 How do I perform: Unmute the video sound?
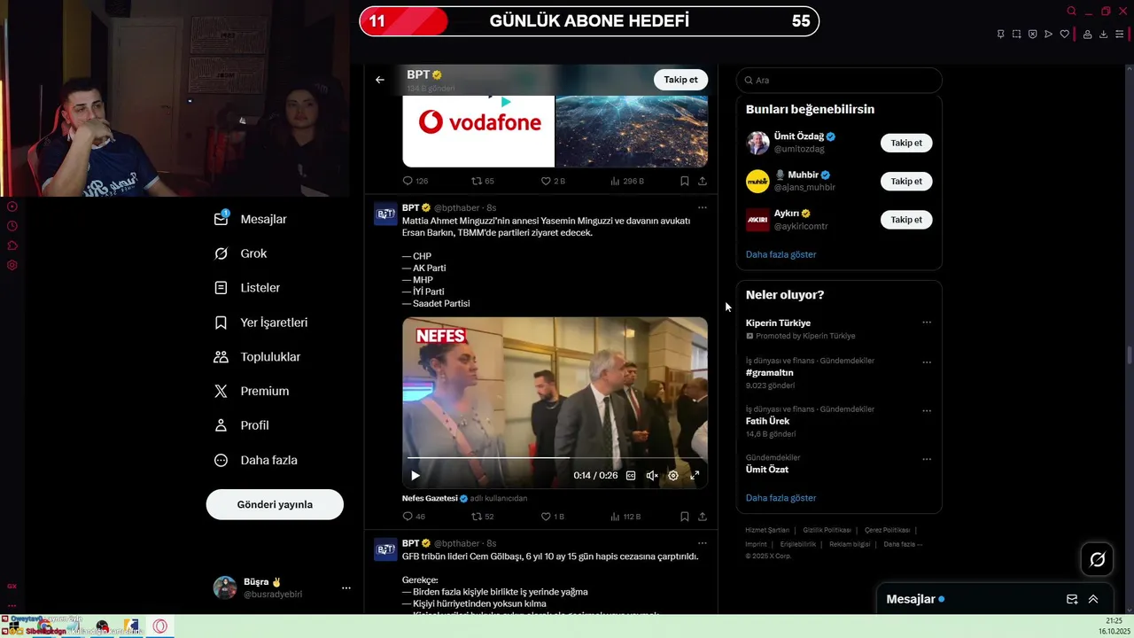tap(652, 476)
